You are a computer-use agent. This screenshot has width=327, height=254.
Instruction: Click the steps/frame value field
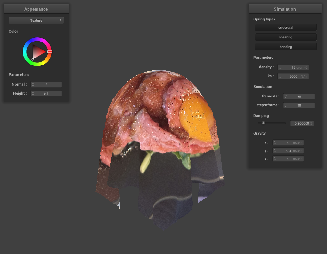(299, 105)
